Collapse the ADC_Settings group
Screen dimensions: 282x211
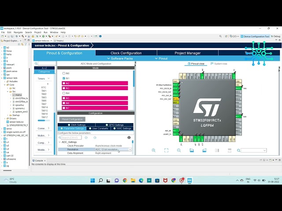[x=60, y=142]
